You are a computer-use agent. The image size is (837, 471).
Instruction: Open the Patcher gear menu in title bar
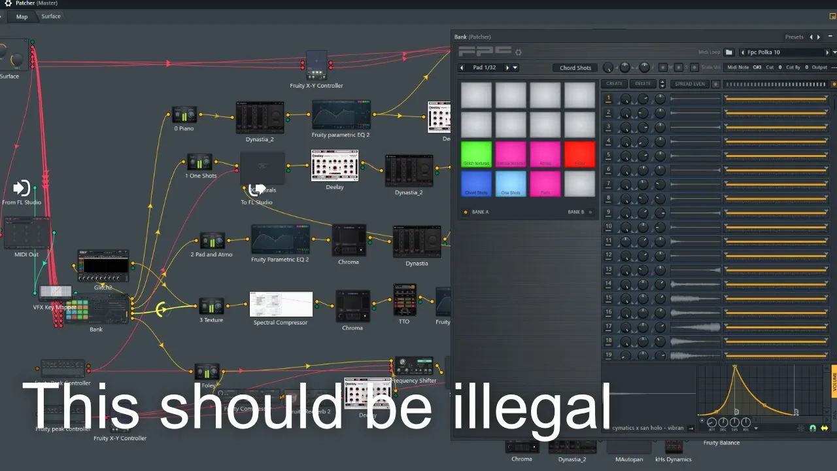tap(8, 3)
